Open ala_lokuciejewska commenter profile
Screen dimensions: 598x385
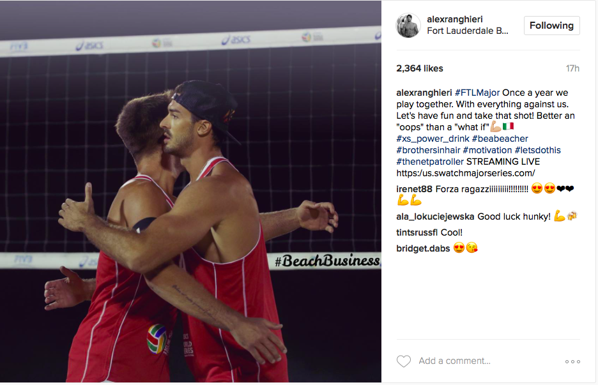pyautogui.click(x=435, y=216)
